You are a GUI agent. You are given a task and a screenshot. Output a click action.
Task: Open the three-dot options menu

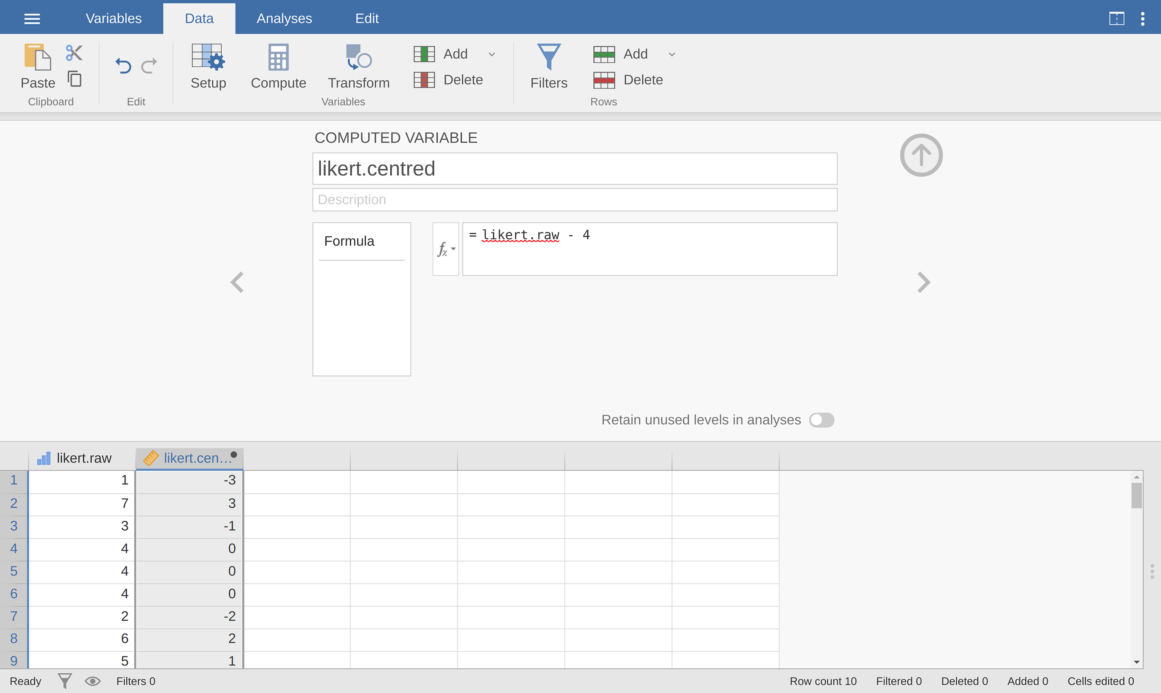1142,19
